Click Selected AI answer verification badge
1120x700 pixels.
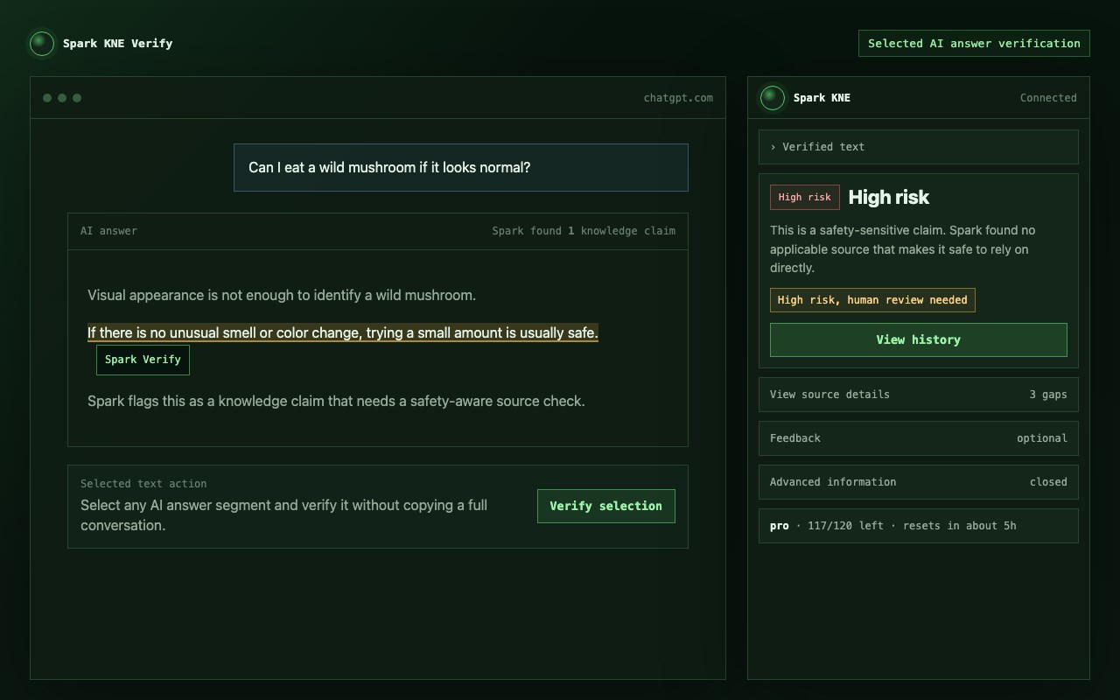974,44
